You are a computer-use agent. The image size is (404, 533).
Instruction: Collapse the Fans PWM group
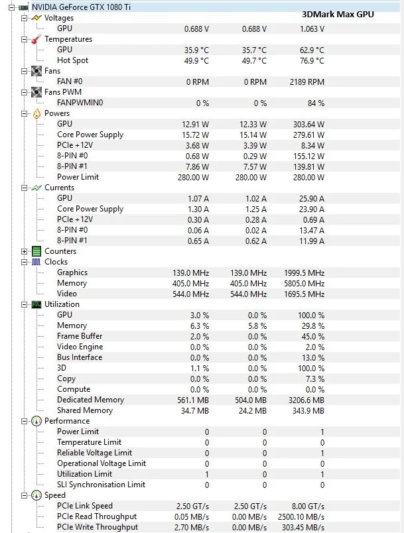(x=24, y=92)
